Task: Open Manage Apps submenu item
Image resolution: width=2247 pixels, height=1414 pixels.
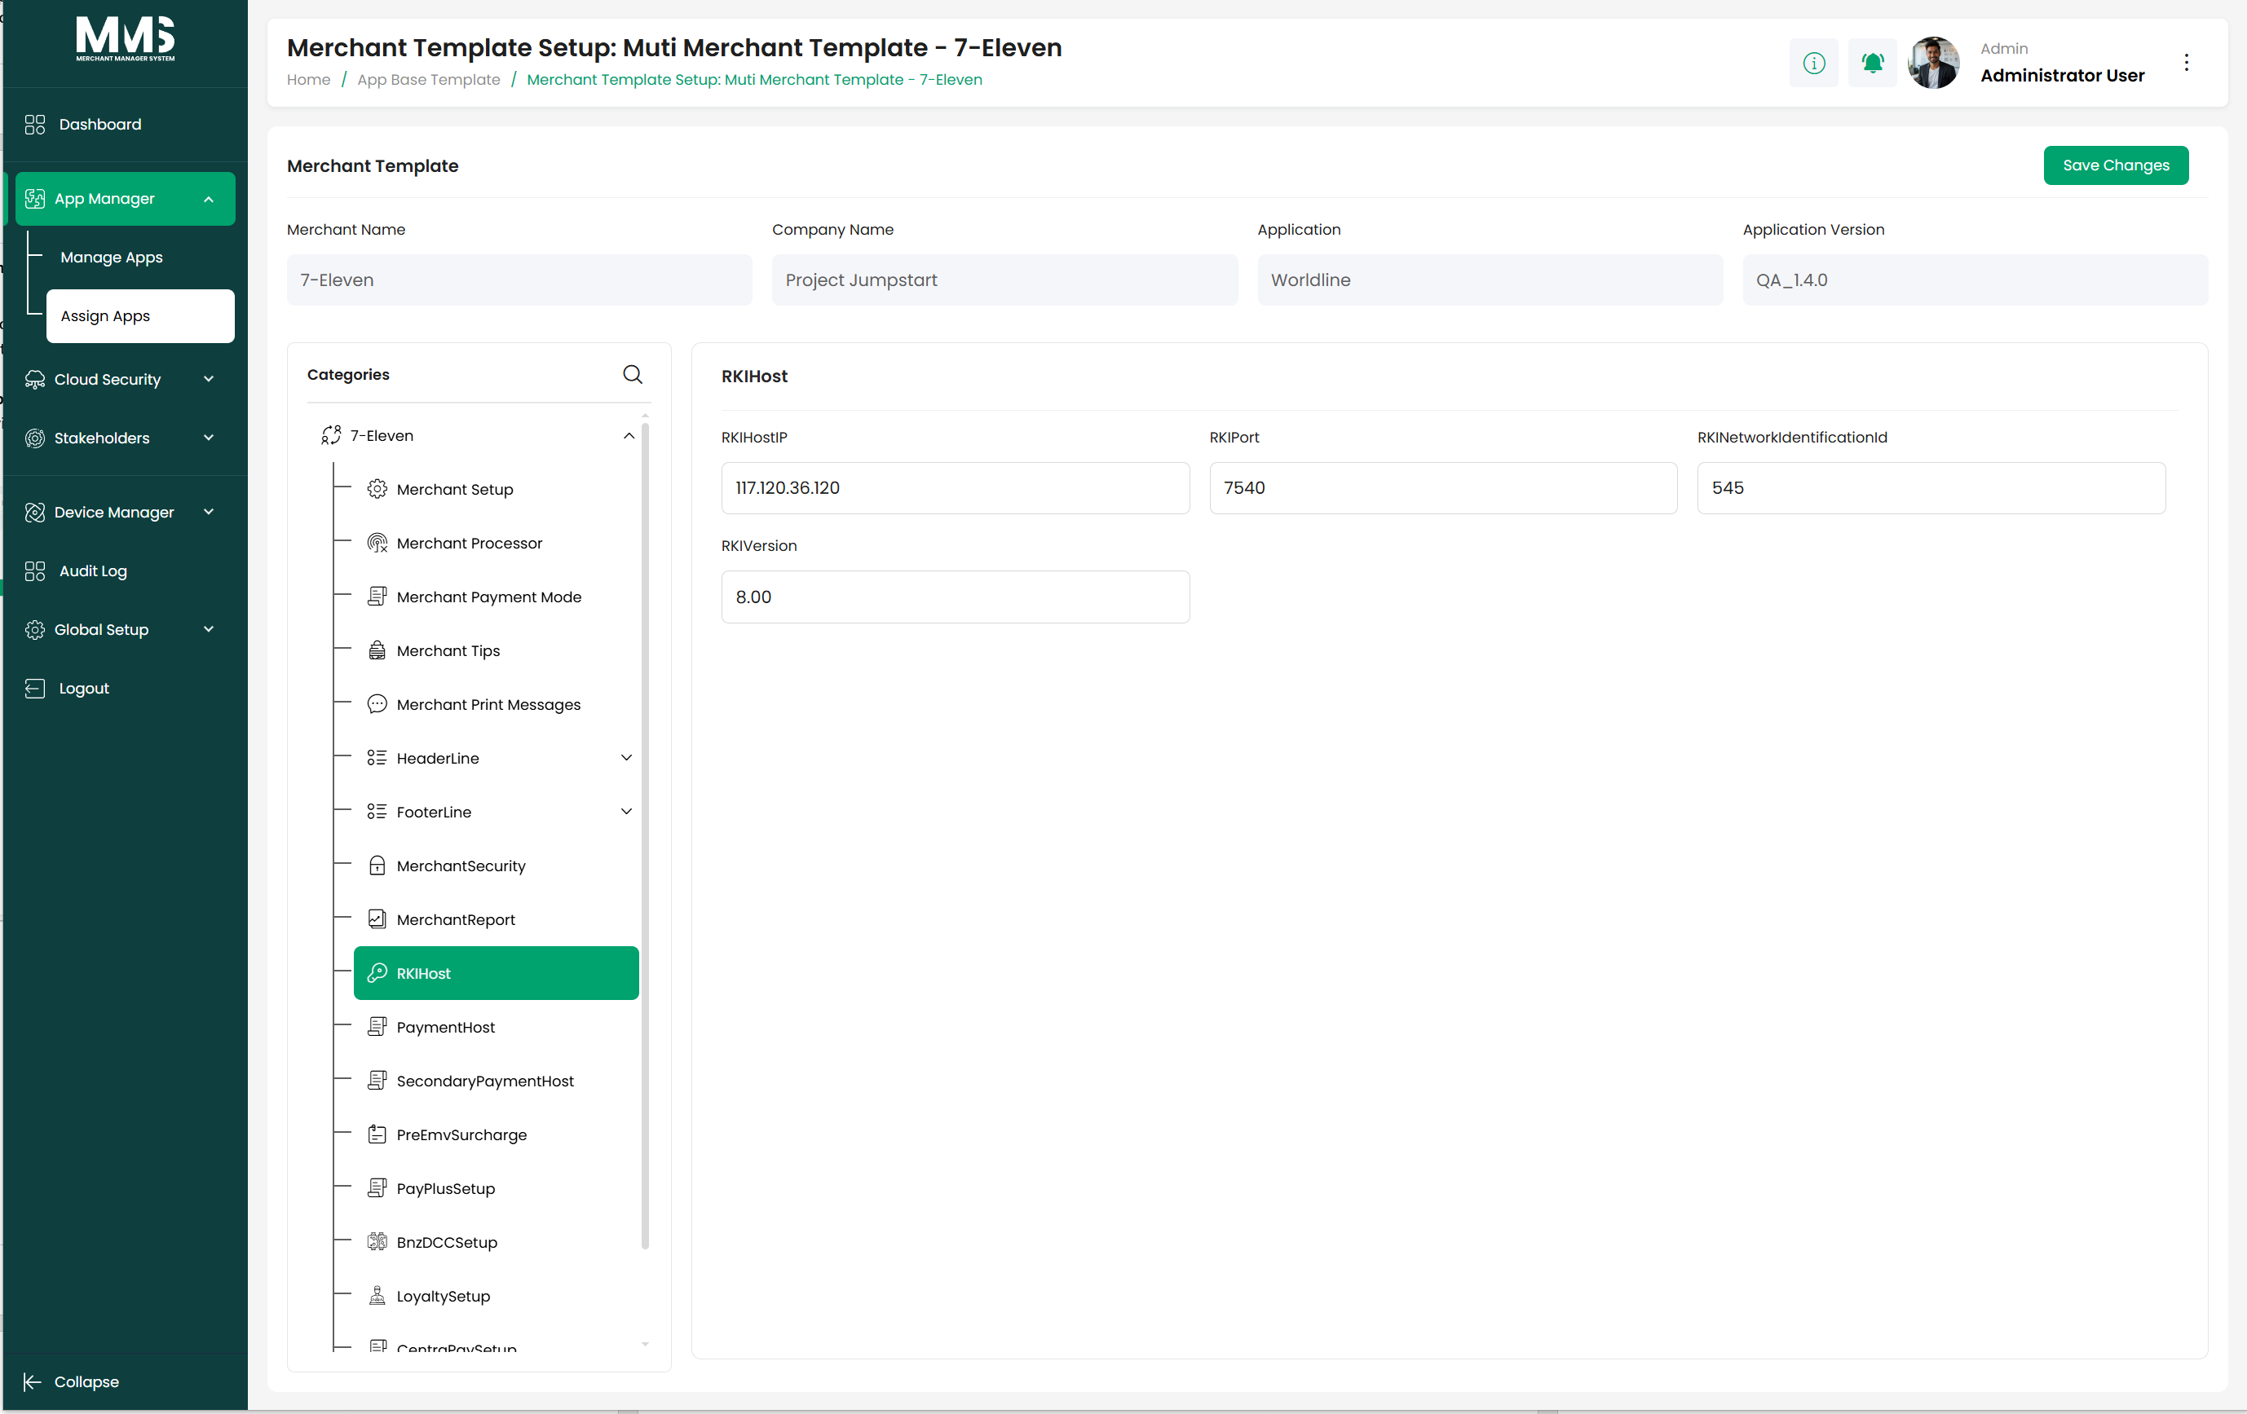Action: tap(111, 258)
